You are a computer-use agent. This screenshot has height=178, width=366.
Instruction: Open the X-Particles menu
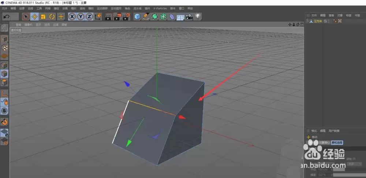[x=160, y=9]
